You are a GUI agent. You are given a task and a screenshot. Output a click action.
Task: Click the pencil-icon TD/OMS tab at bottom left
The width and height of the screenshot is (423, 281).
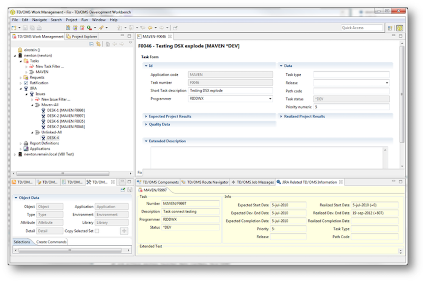(x=47, y=182)
